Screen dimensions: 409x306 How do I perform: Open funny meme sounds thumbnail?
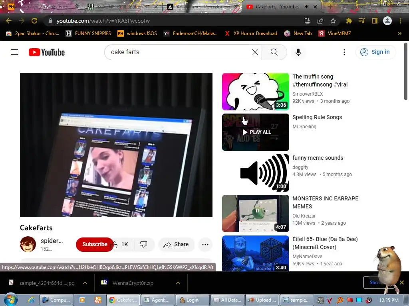[256, 173]
